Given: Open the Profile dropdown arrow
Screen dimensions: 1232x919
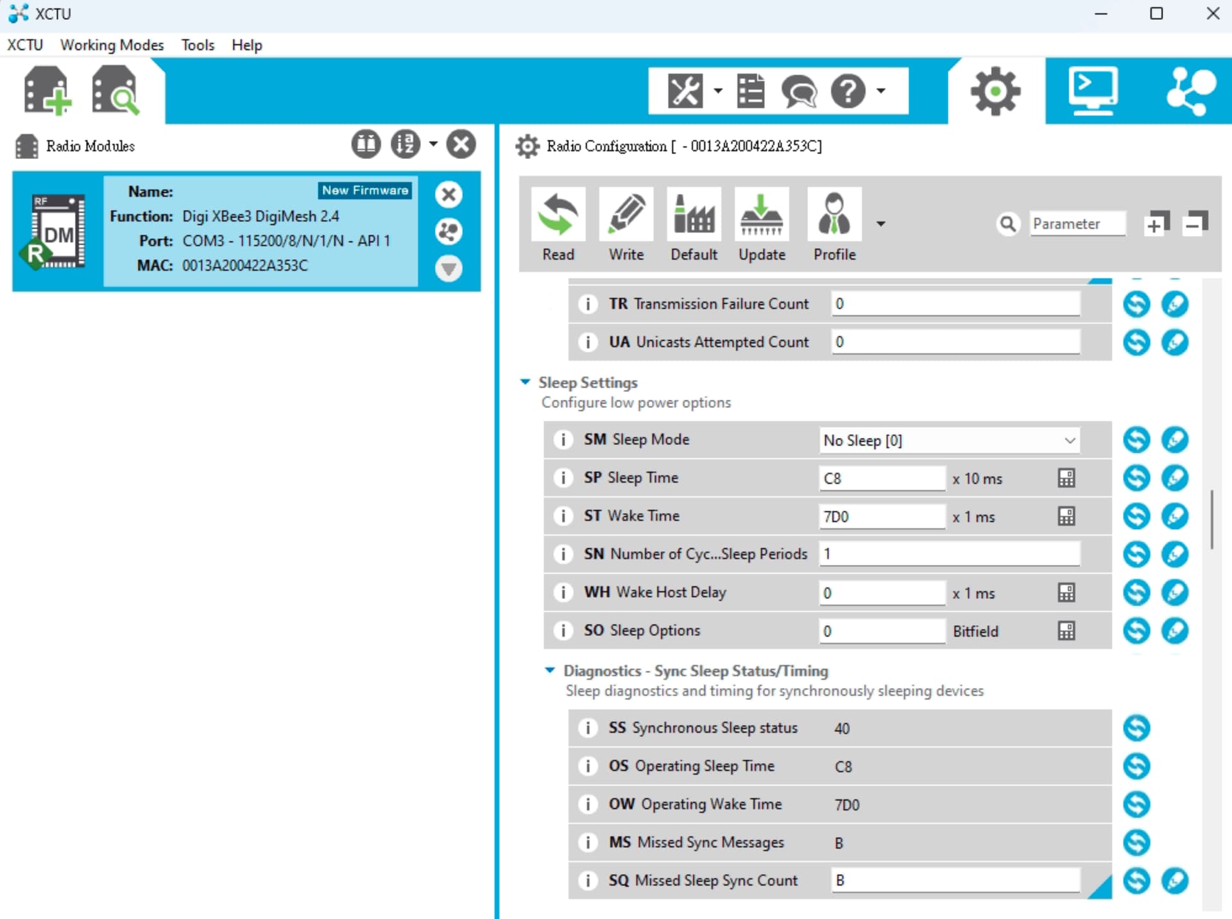Looking at the screenshot, I should (881, 224).
